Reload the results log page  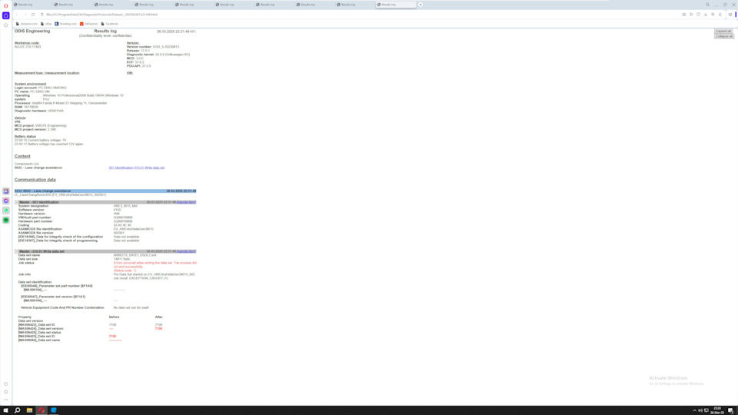[x=33, y=15]
